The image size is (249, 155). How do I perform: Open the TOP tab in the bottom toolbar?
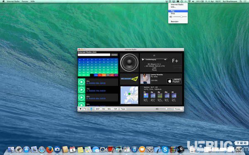[115, 109]
